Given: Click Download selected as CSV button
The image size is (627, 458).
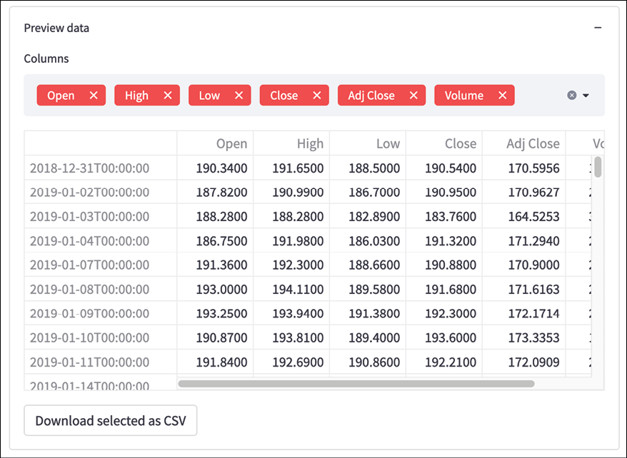Looking at the screenshot, I should coord(111,420).
